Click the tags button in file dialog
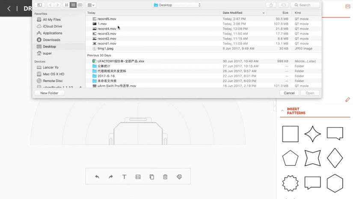The width and height of the screenshot is (353, 199). pyautogui.click(x=283, y=5)
